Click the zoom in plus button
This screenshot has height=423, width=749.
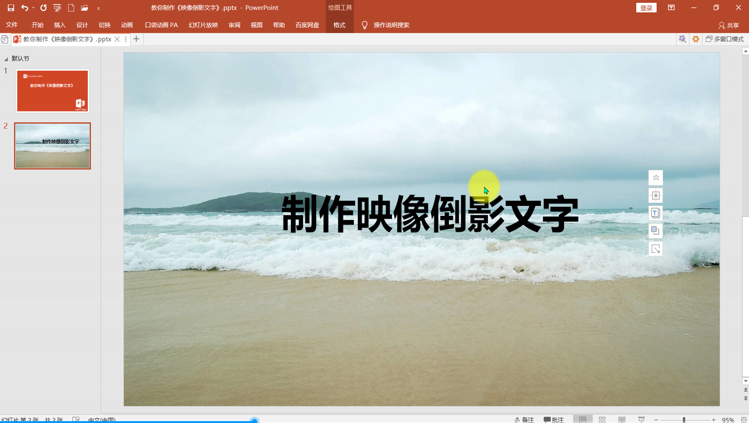713,420
